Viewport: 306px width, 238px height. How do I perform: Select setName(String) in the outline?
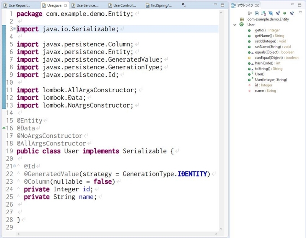273,47
